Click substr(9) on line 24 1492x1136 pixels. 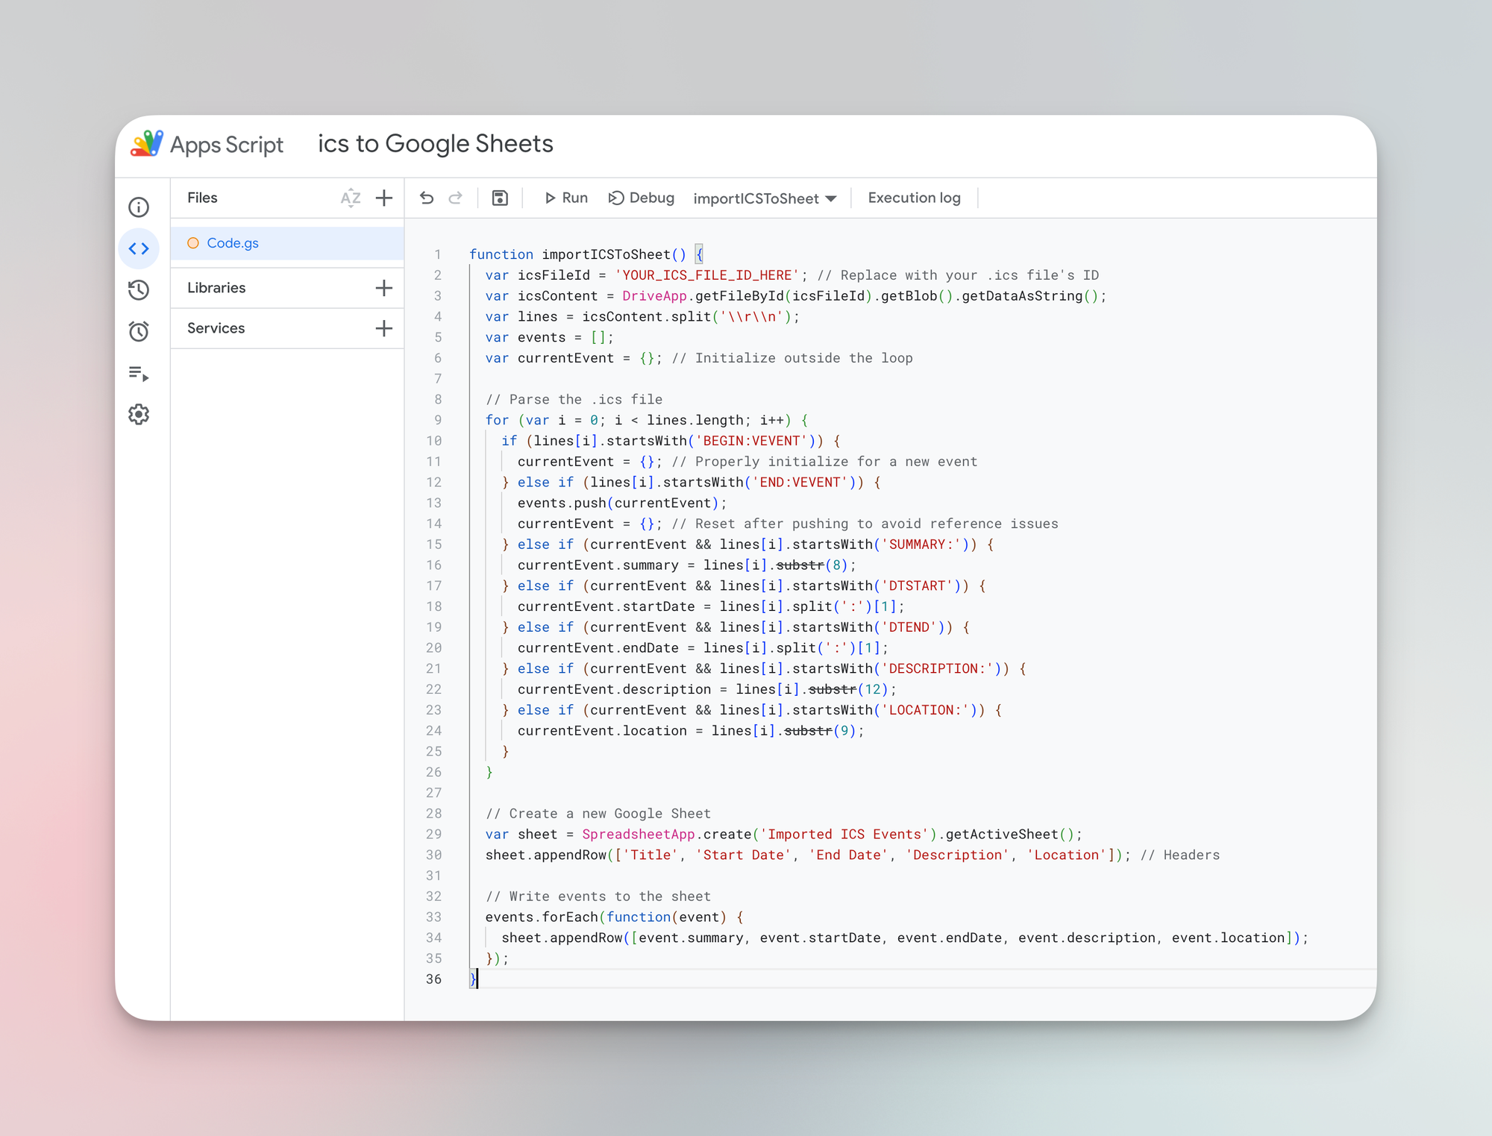coord(821,731)
